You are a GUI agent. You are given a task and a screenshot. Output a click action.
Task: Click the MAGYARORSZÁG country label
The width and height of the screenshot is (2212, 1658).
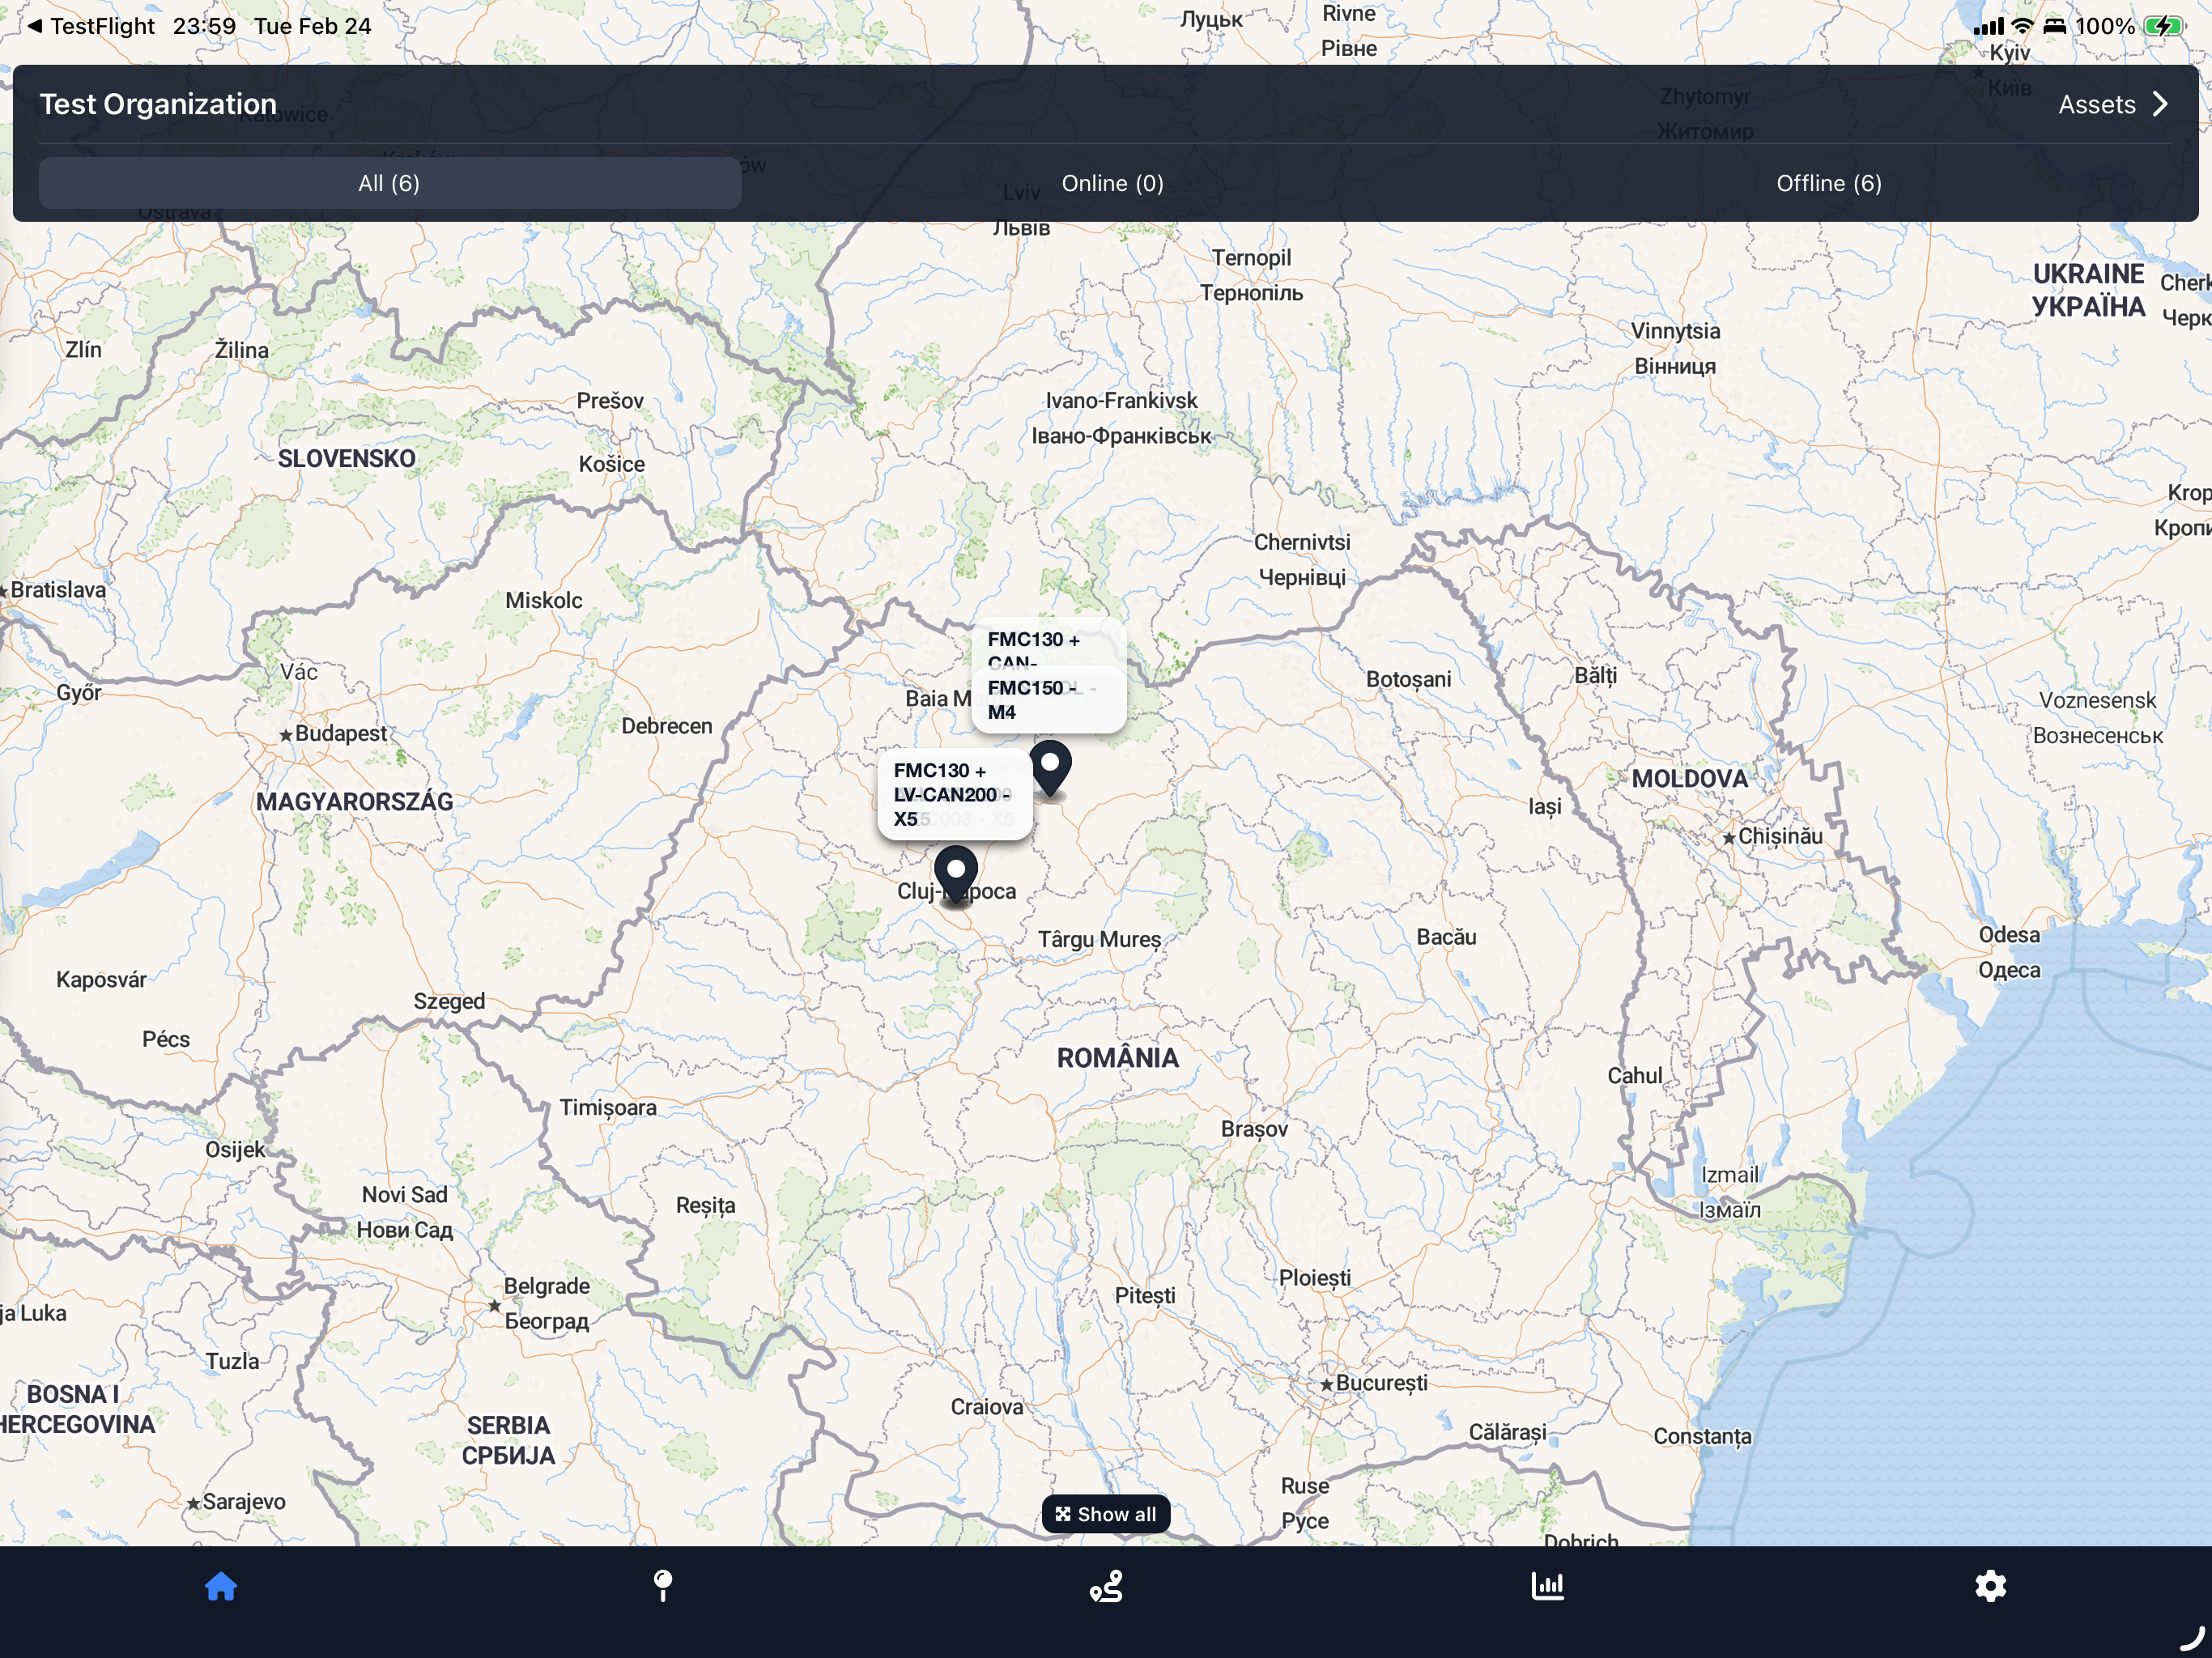coord(354,802)
